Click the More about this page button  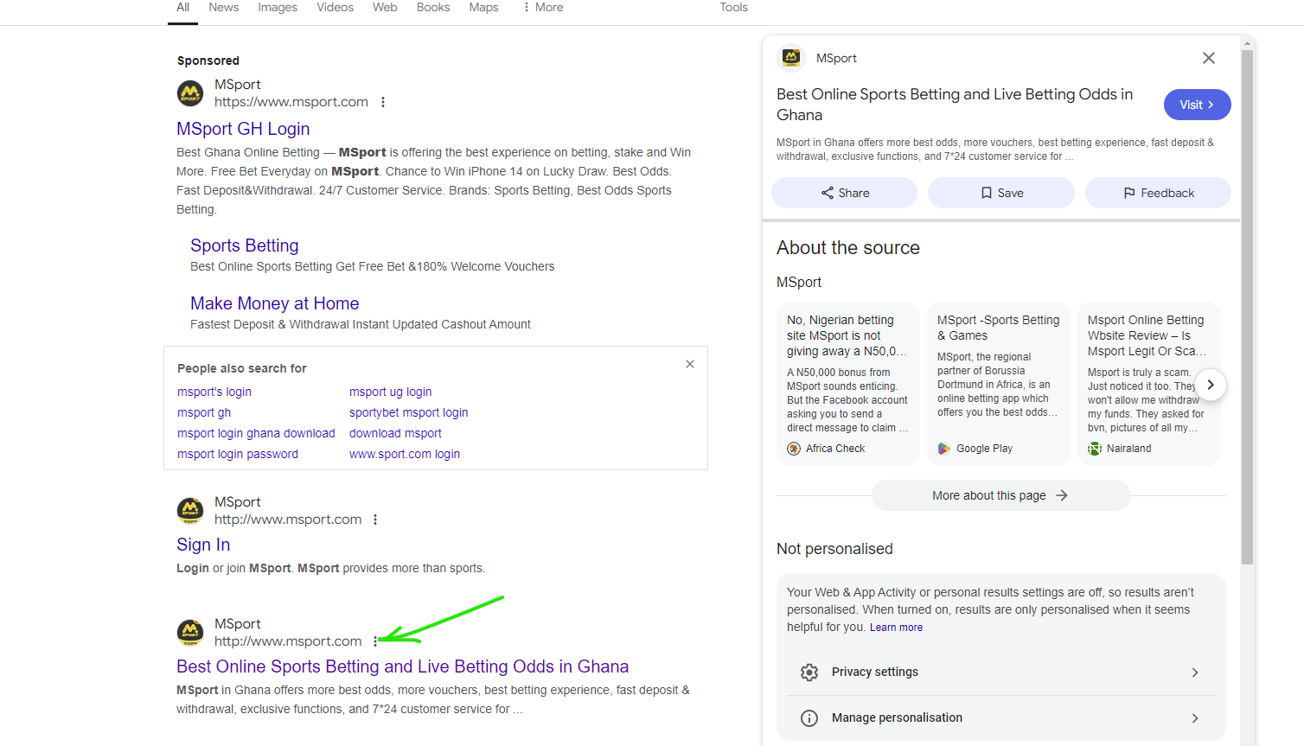coord(1000,495)
